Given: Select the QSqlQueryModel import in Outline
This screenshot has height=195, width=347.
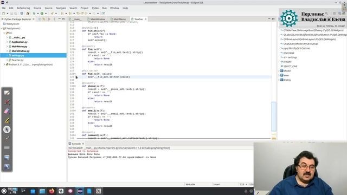Looking at the screenshot, I should coord(300,44).
